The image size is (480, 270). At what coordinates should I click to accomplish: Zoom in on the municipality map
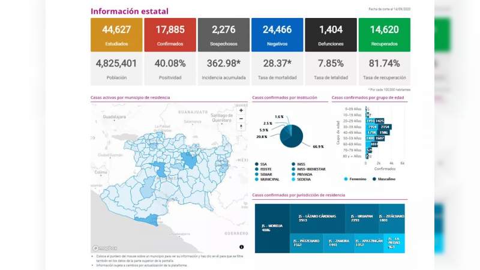tap(241, 110)
